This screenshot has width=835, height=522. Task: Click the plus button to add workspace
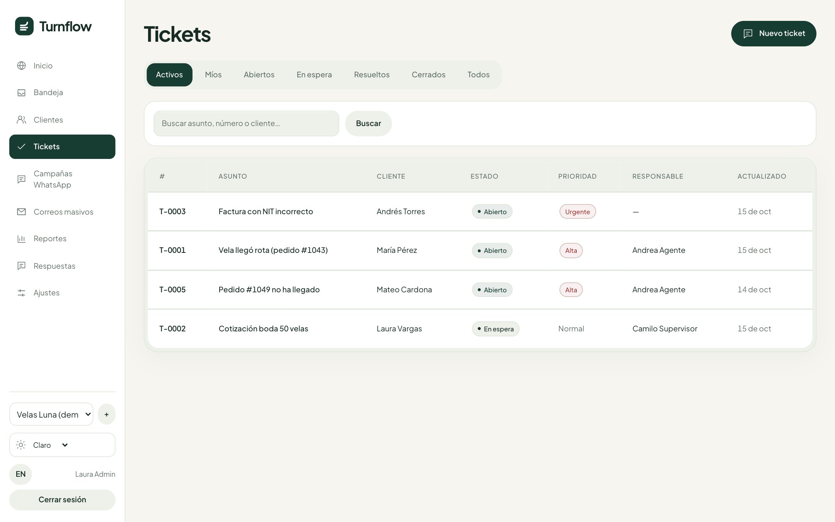[x=107, y=415]
